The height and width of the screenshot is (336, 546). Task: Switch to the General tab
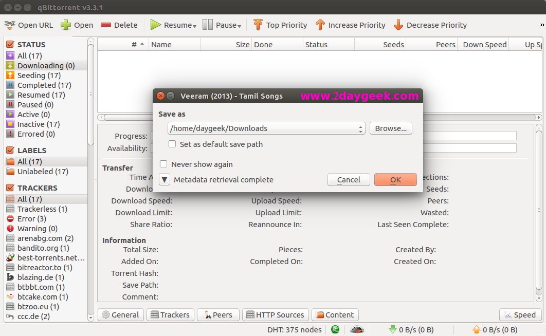click(x=121, y=315)
